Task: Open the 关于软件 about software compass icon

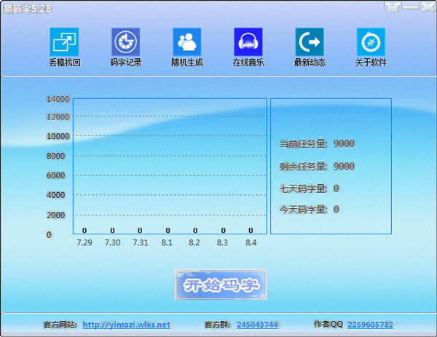Action: [x=371, y=41]
